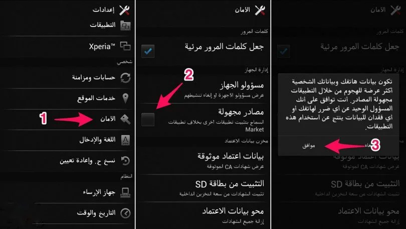Open the docking station (جهاز الإرساء) icon
This screenshot has height=229, width=406.
click(x=126, y=192)
